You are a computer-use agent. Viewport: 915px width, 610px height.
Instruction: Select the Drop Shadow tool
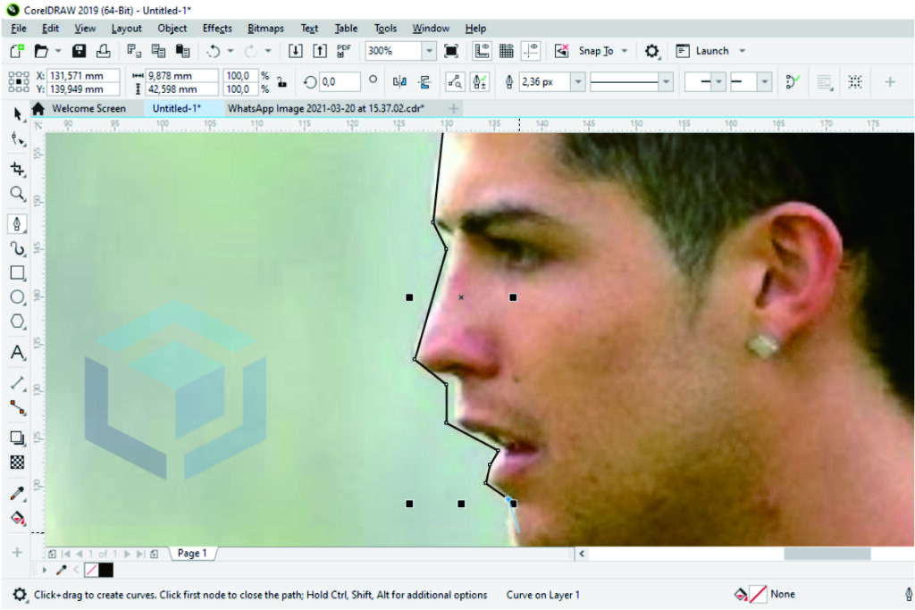click(x=18, y=438)
